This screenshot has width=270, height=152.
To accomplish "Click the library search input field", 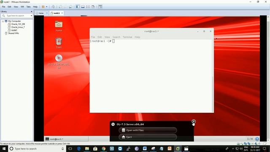I will 17,16.
